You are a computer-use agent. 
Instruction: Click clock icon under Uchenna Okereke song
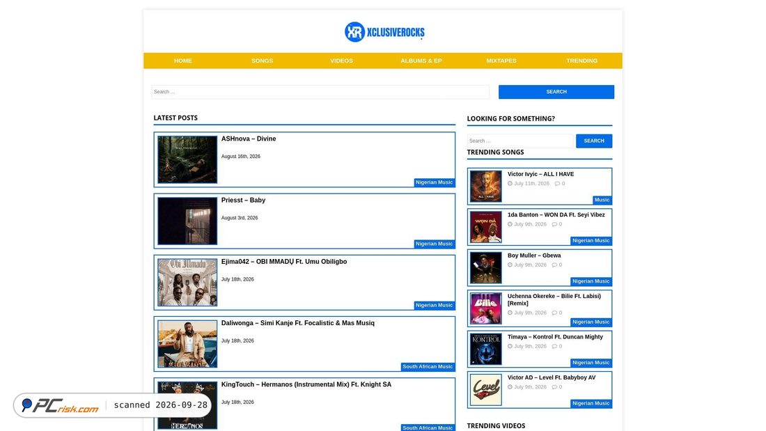click(510, 313)
